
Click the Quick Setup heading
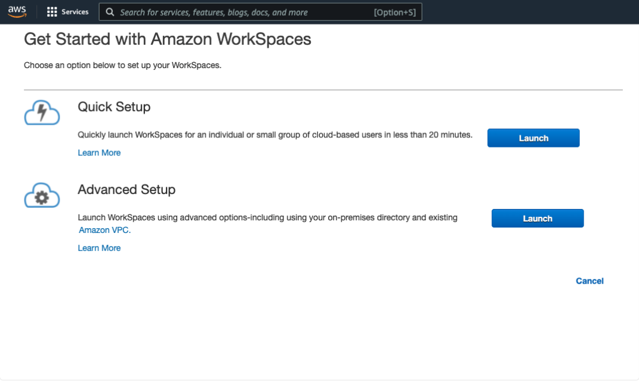(114, 107)
